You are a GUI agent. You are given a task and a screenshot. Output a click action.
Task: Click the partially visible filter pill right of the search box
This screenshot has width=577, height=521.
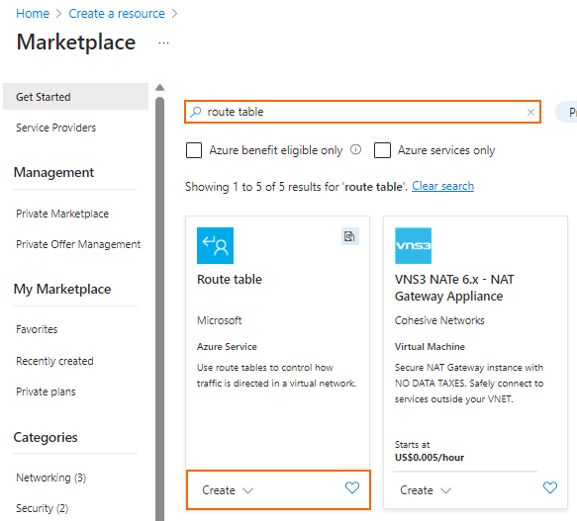567,112
